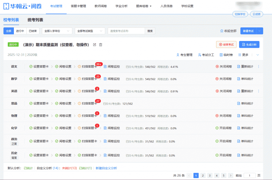Select the 进行中 filter option
The image size is (272, 180).
pyautogui.click(x=20, y=31)
